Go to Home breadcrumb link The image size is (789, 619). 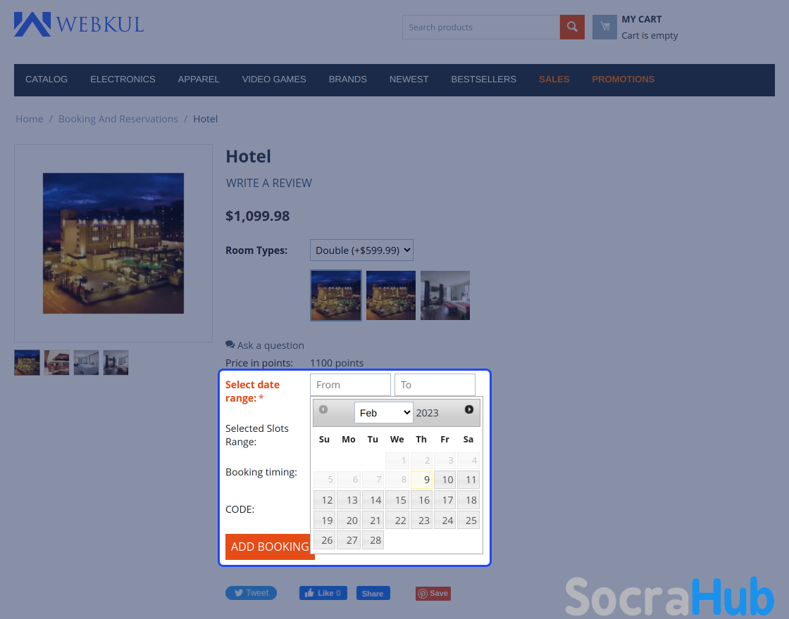[x=29, y=119]
